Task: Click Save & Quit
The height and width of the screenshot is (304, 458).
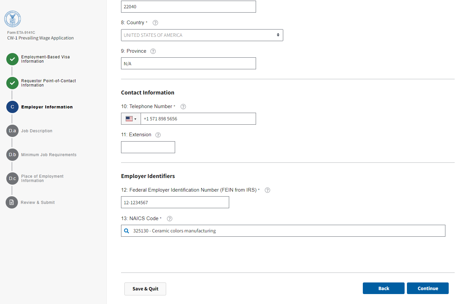Action: tap(145, 289)
